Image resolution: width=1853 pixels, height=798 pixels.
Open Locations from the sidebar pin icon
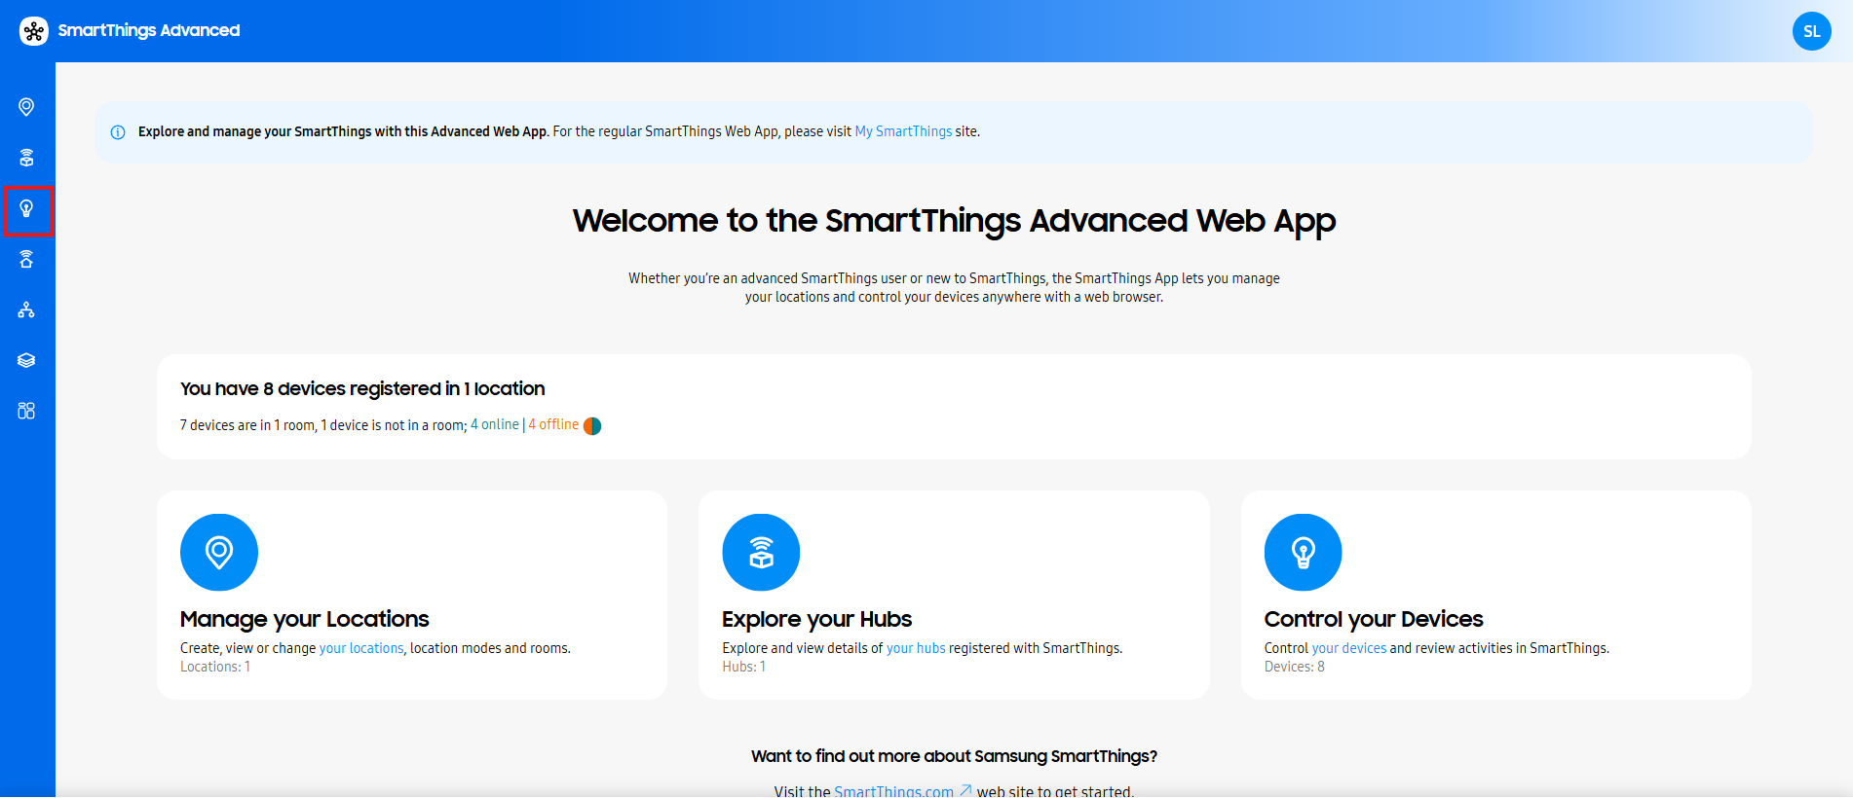tap(26, 107)
